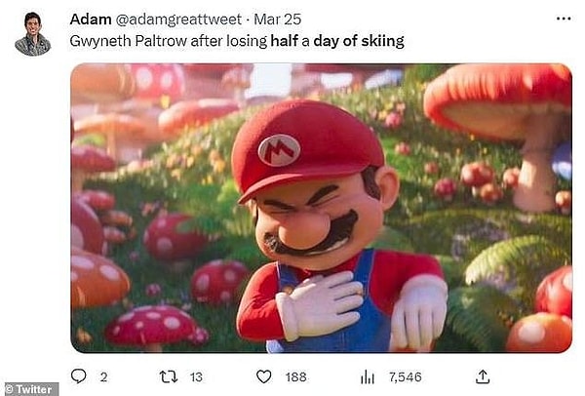Click Adam's profile avatar picture
This screenshot has width=585, height=396.
point(32,34)
